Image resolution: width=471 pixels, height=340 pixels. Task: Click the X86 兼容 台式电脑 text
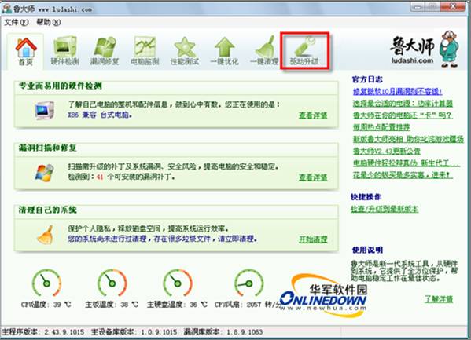tap(100, 115)
